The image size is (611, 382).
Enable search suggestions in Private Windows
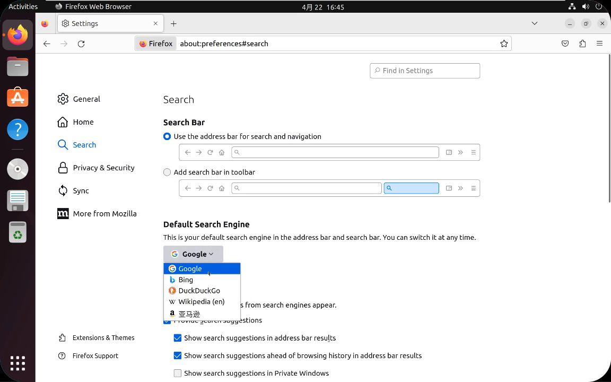178,374
